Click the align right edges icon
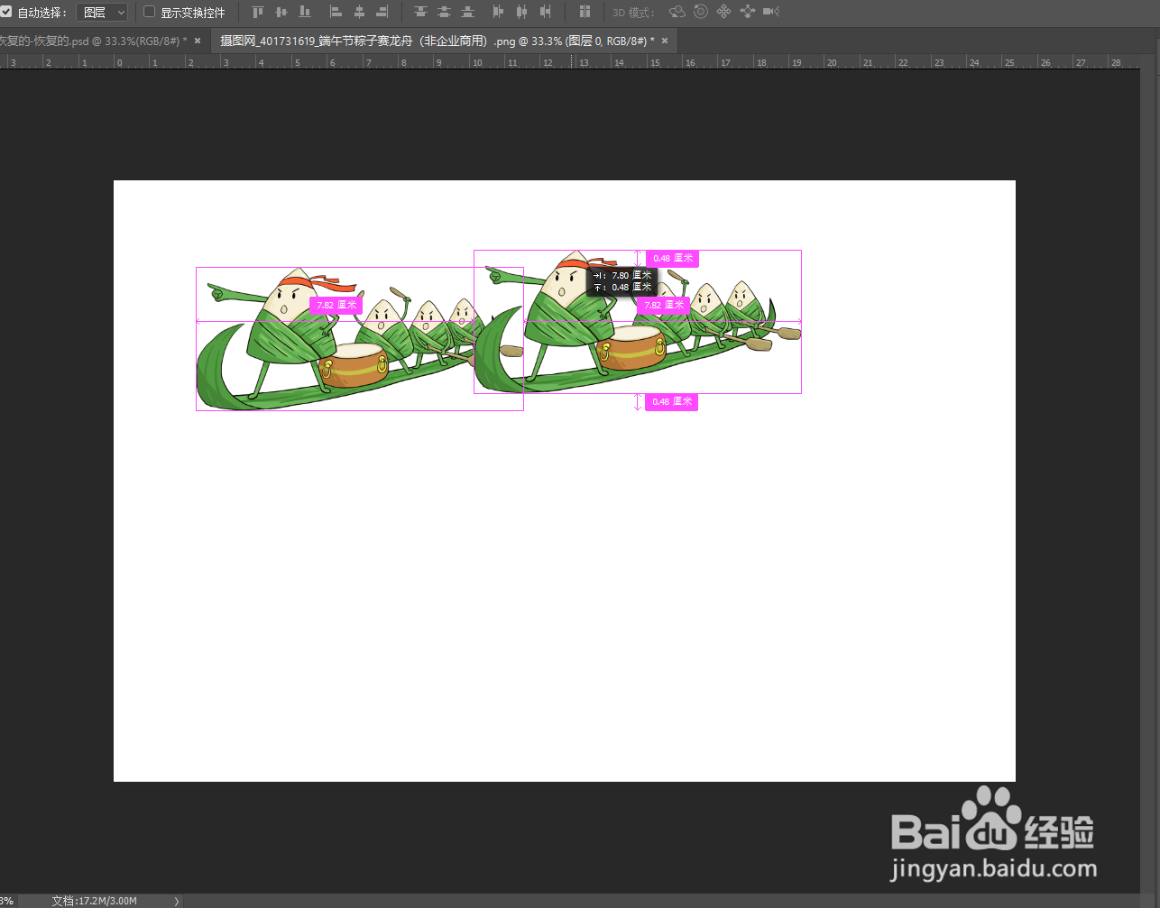 382,12
